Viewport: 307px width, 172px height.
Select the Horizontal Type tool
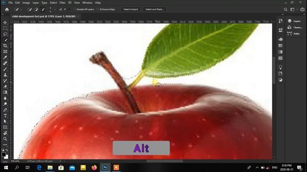point(5,116)
